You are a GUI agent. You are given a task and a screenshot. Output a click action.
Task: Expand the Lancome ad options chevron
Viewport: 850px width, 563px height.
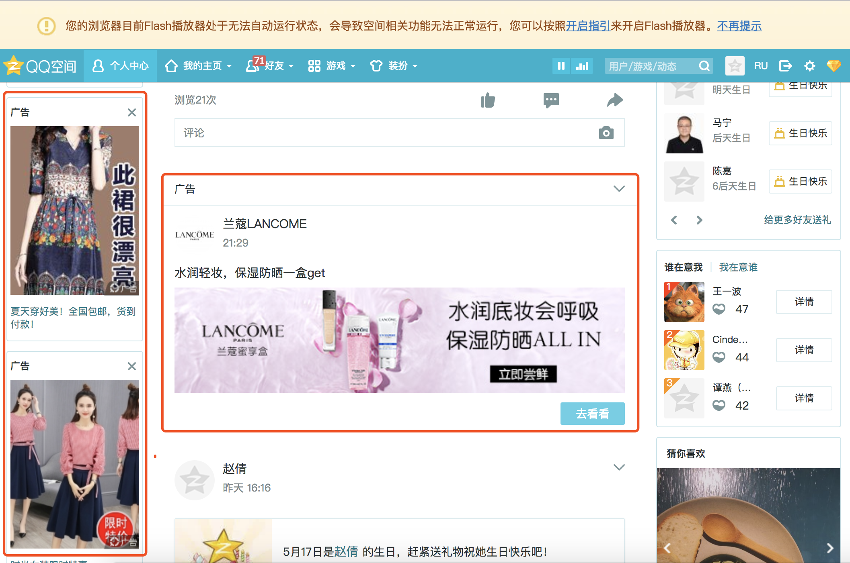619,188
